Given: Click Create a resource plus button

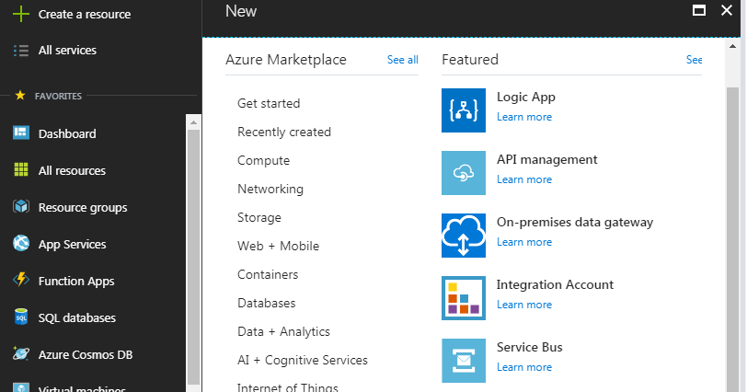Looking at the screenshot, I should tap(21, 14).
